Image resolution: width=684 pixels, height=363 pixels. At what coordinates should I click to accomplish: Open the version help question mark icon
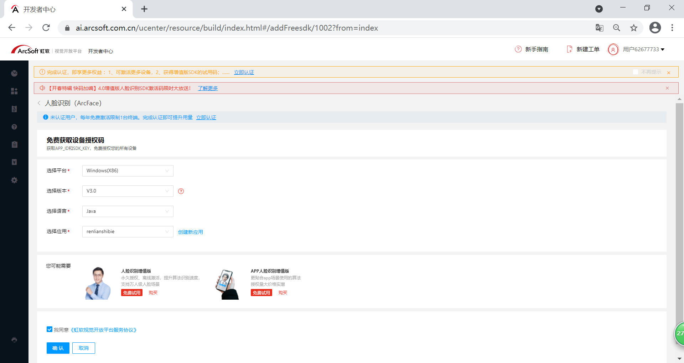pos(181,191)
